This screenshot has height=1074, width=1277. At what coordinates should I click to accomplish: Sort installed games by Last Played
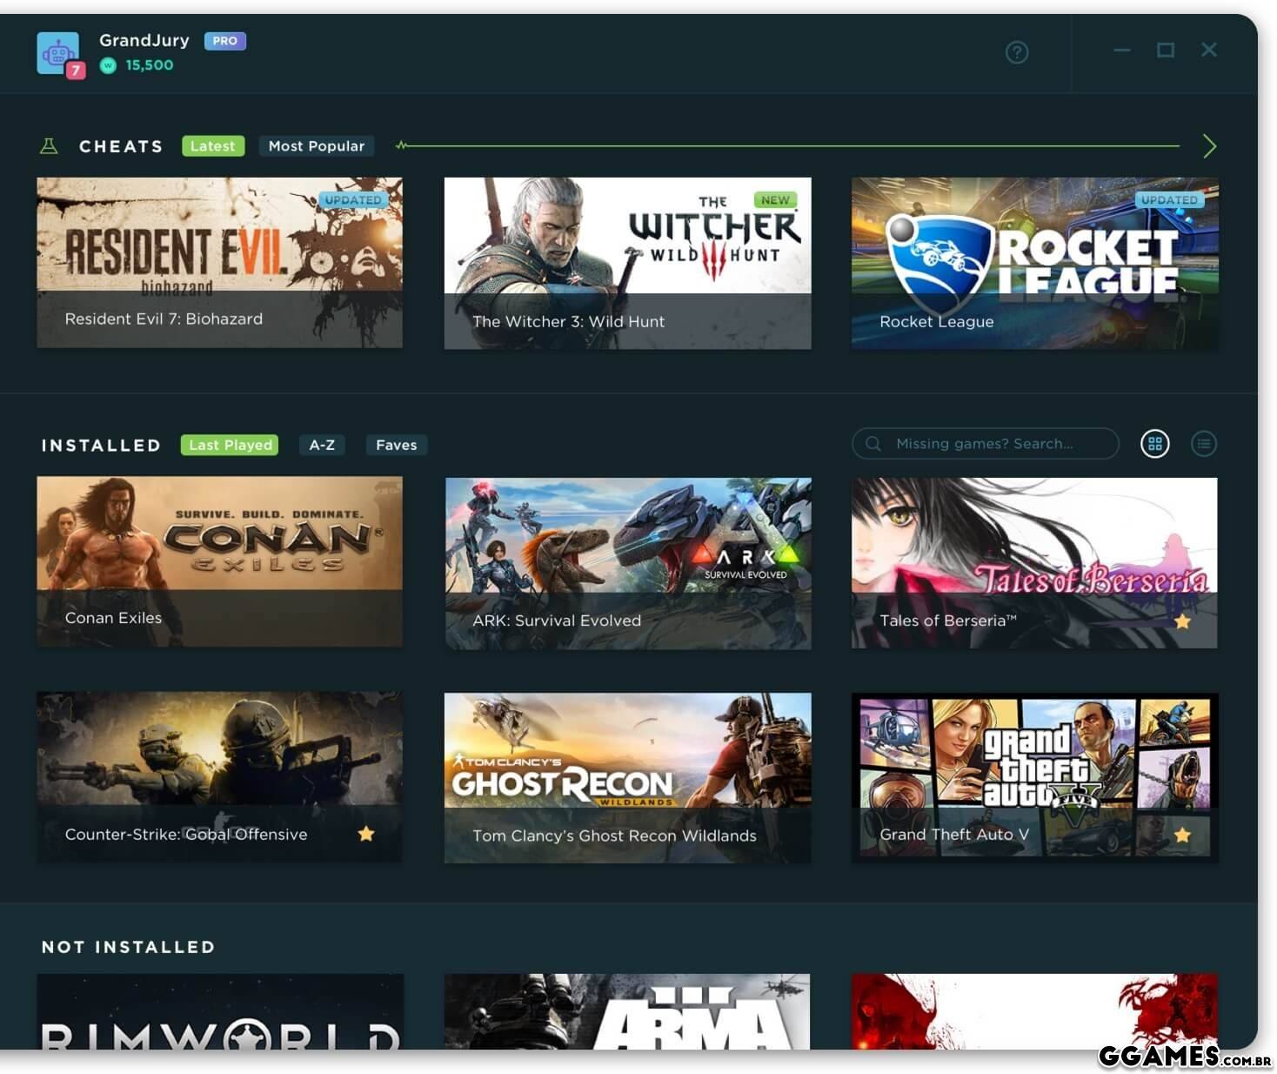click(230, 445)
